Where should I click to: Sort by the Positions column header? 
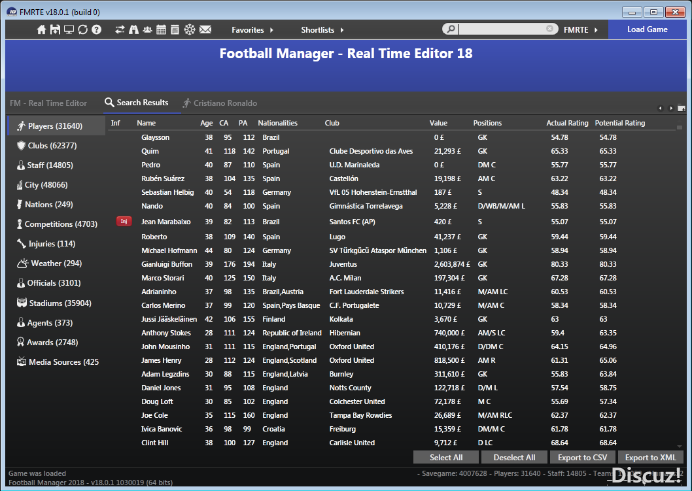point(487,123)
